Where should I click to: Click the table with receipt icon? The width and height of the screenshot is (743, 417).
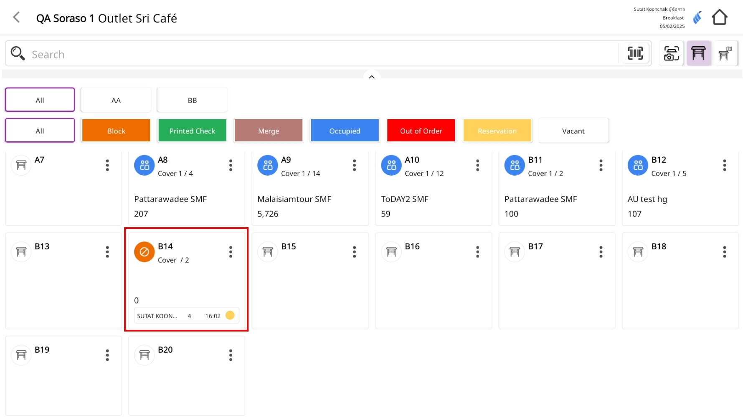click(x=725, y=53)
